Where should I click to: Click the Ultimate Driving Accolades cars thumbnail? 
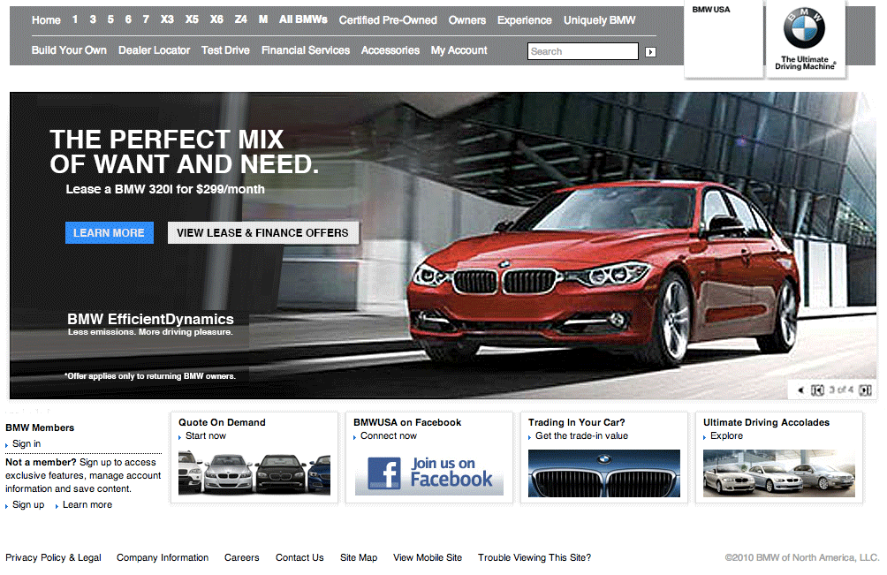coord(779,473)
